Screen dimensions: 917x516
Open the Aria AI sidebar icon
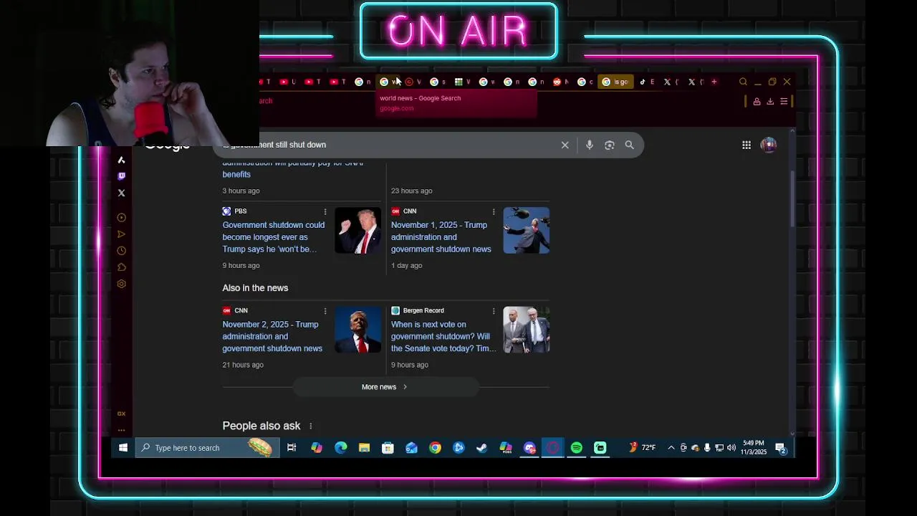pyautogui.click(x=121, y=160)
